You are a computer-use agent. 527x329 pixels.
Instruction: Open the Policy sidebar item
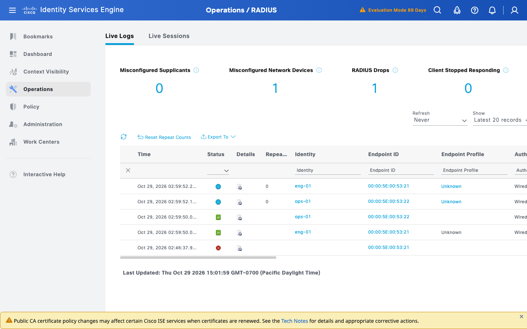48,107
